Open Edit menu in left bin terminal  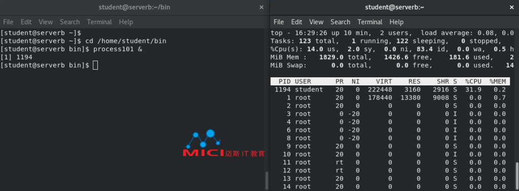coord(26,22)
